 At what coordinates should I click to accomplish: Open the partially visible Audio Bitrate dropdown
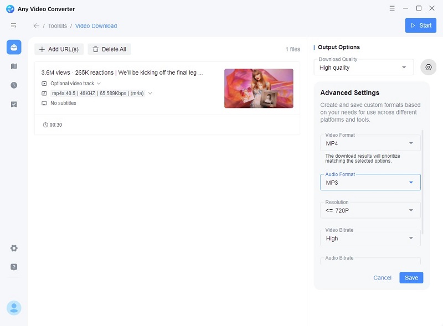click(370, 261)
